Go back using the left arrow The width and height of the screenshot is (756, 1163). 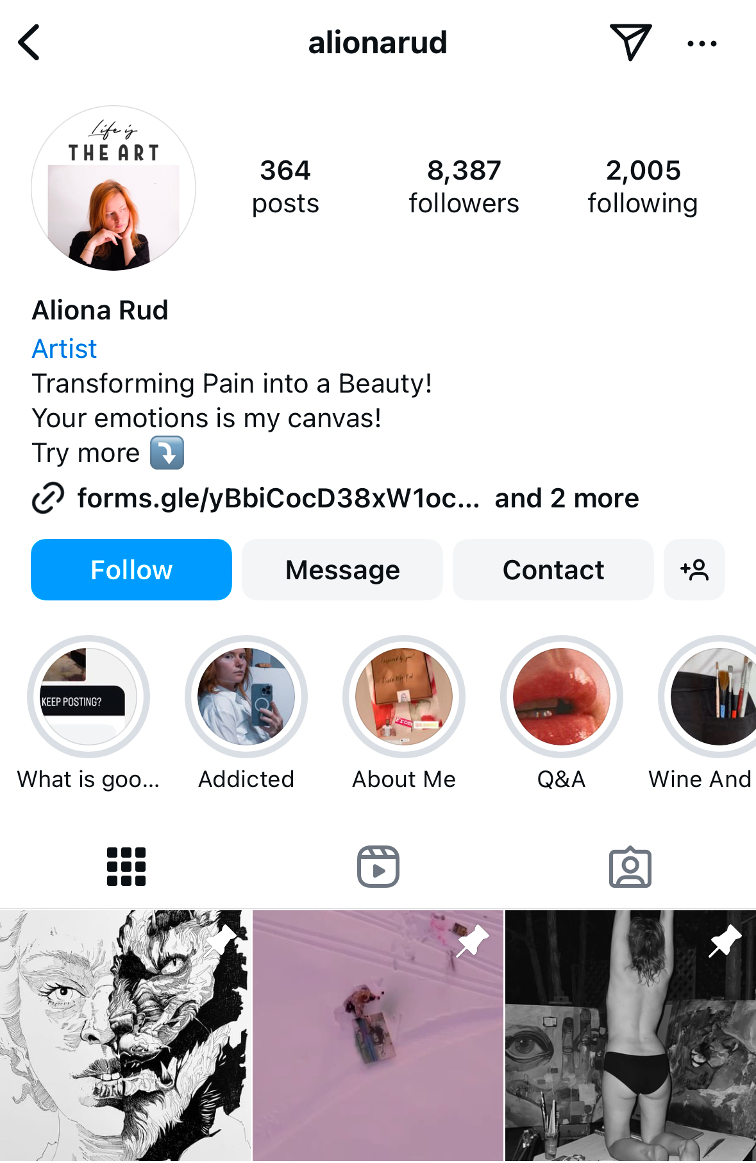click(x=29, y=43)
